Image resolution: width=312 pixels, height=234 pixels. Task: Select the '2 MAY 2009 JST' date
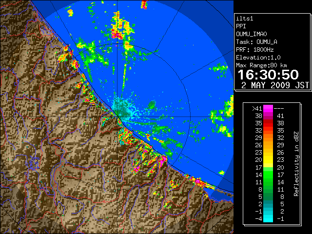point(275,85)
